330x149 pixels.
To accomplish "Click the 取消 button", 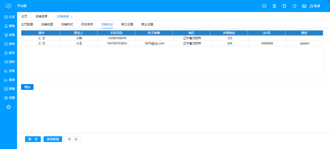I will 73,139.
